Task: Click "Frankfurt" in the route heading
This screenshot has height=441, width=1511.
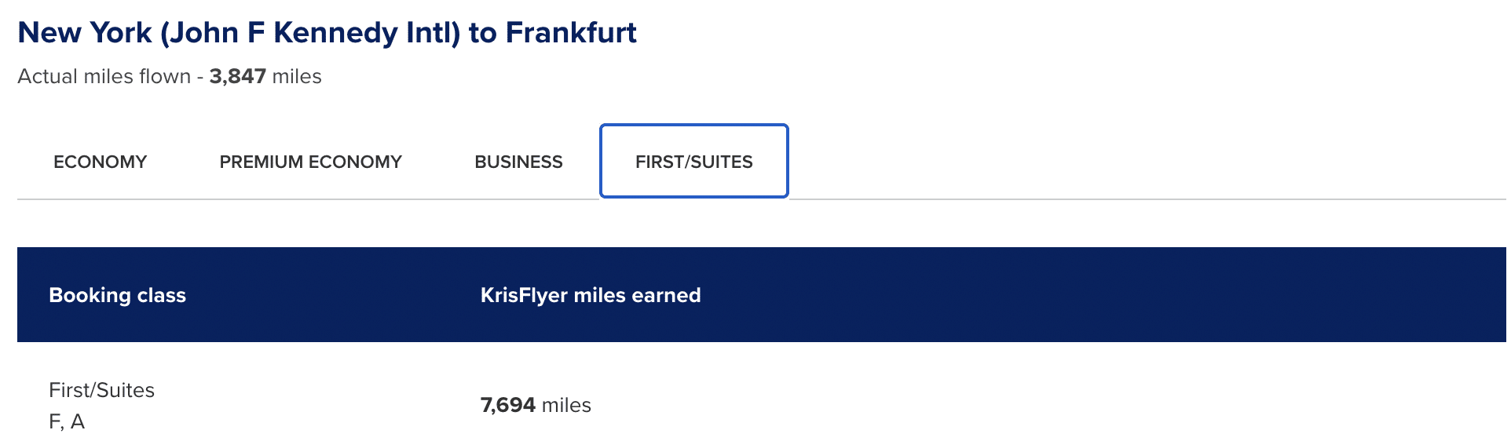Action: pos(571,33)
